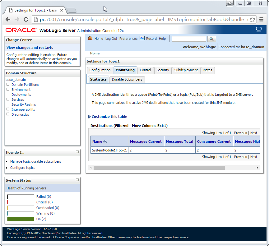This screenshot has width=269, height=246.
Task: Click the green OK health bar
Action: (21, 219)
